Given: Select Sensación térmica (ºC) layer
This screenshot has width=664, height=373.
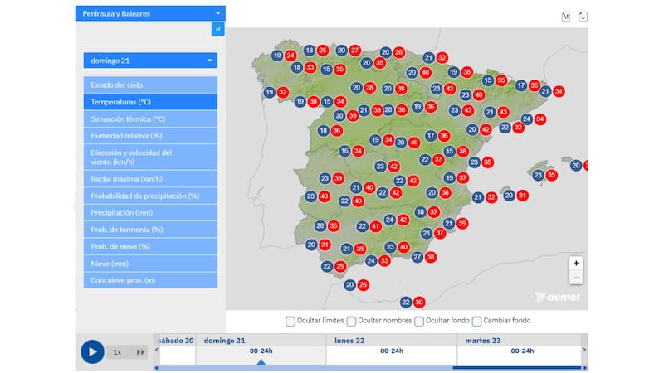Looking at the screenshot, I should pos(150,119).
